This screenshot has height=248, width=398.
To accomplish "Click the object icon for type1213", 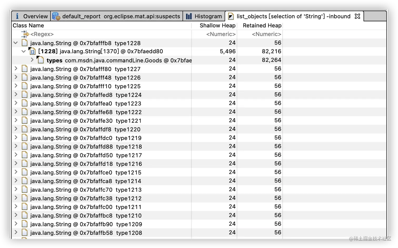I will click(24, 190).
